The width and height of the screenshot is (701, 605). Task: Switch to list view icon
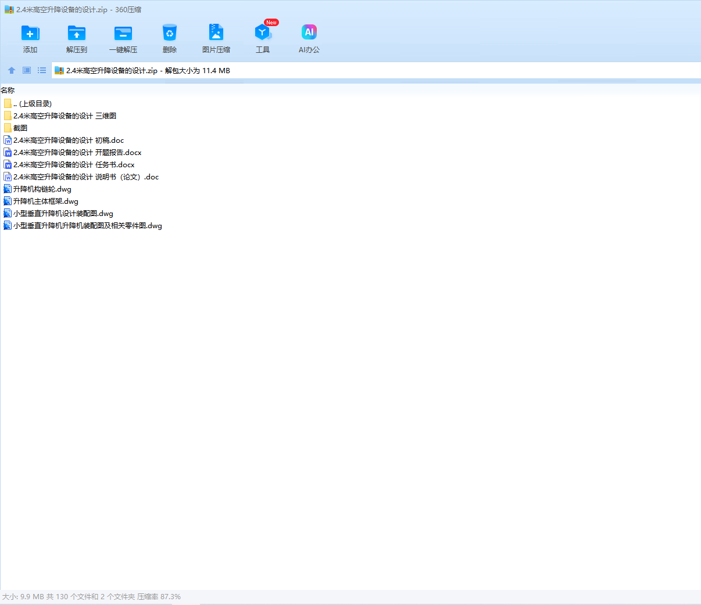(42, 70)
